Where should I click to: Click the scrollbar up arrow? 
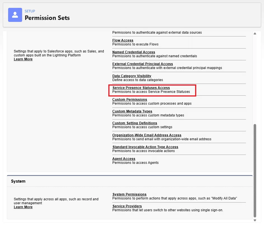coord(255,34)
